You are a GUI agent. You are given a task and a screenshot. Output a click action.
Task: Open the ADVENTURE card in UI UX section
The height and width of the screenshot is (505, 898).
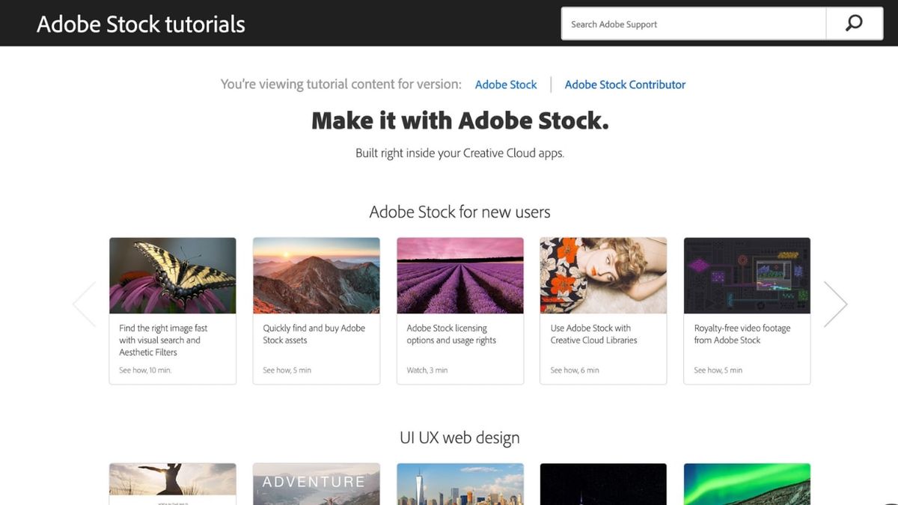316,483
